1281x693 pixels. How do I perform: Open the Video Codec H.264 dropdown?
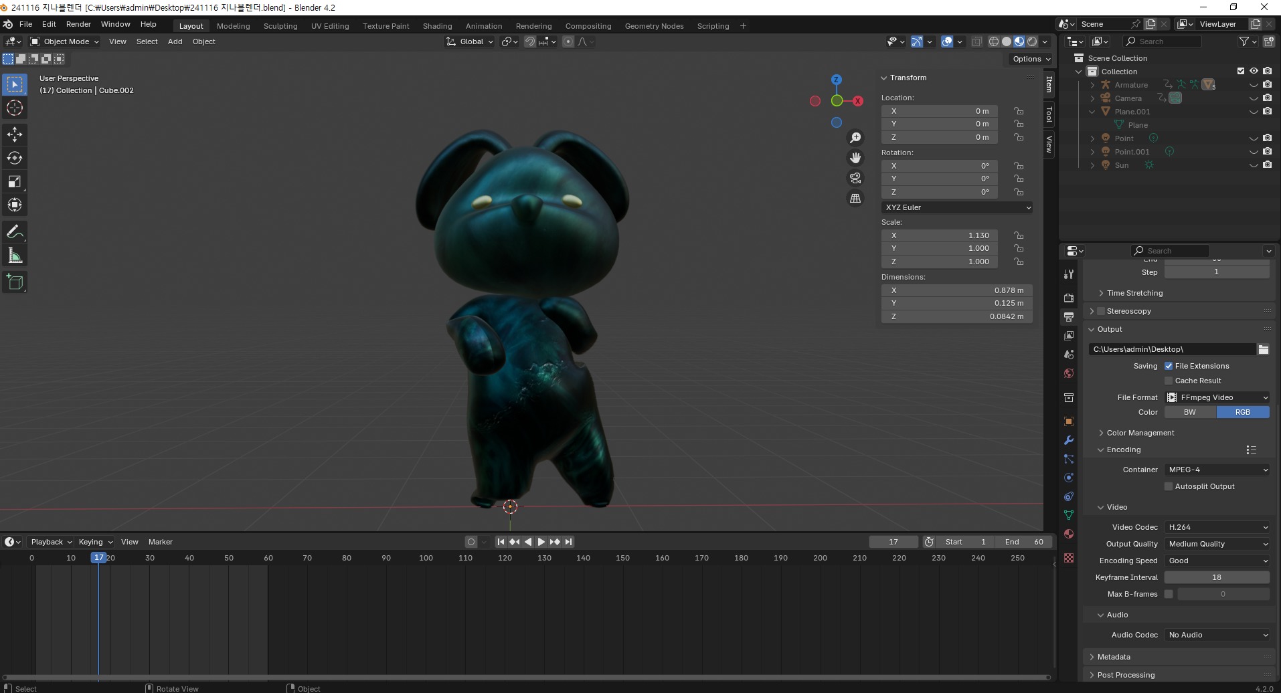pos(1217,527)
